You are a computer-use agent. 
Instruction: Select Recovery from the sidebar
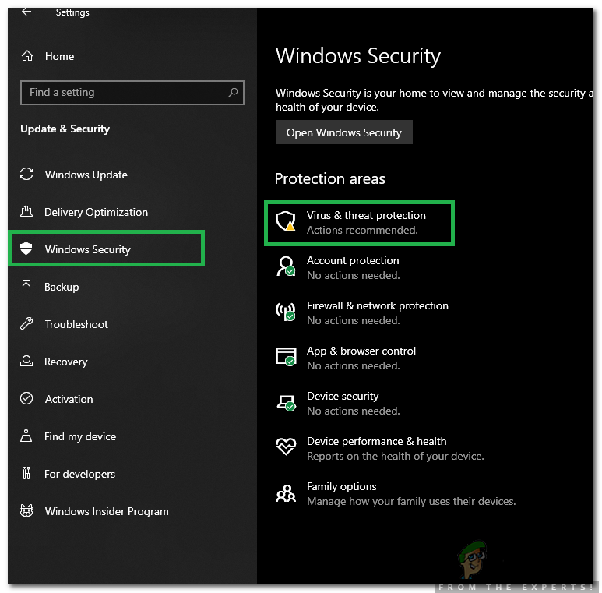point(66,362)
